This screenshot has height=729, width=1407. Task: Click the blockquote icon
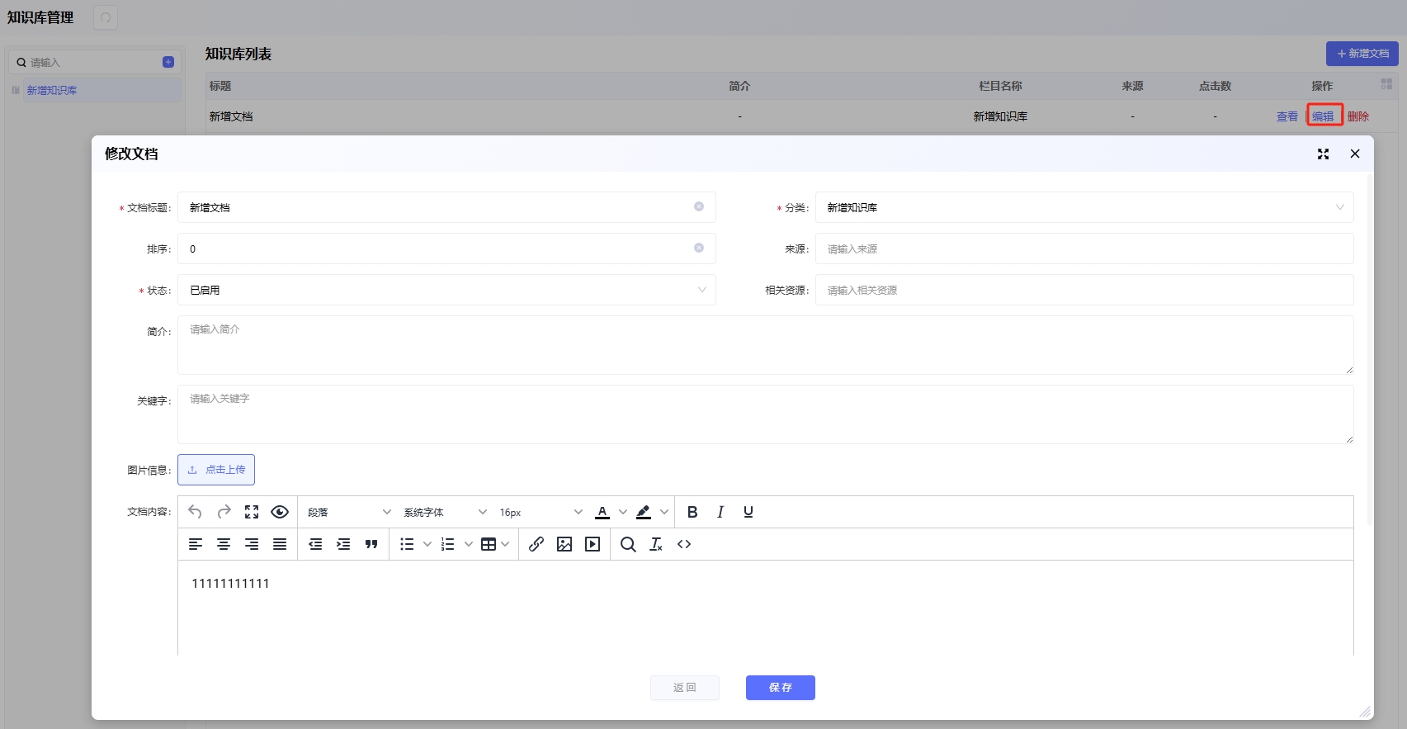coord(371,544)
